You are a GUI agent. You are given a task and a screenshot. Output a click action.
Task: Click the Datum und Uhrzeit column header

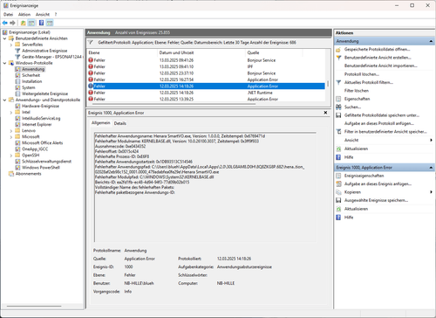(x=201, y=52)
